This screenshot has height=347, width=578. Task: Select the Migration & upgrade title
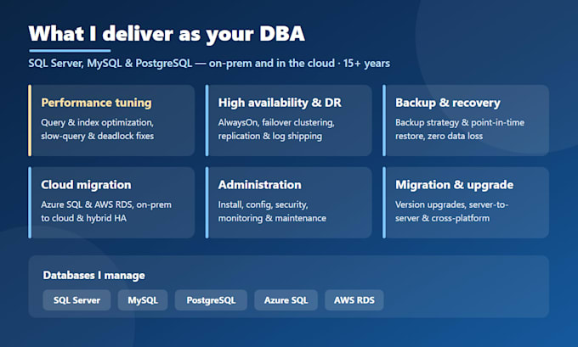click(x=454, y=185)
